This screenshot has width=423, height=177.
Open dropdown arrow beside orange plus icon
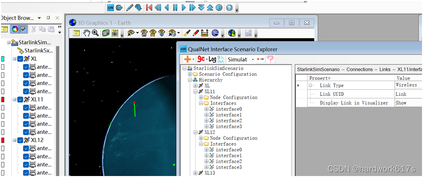[x=193, y=59]
